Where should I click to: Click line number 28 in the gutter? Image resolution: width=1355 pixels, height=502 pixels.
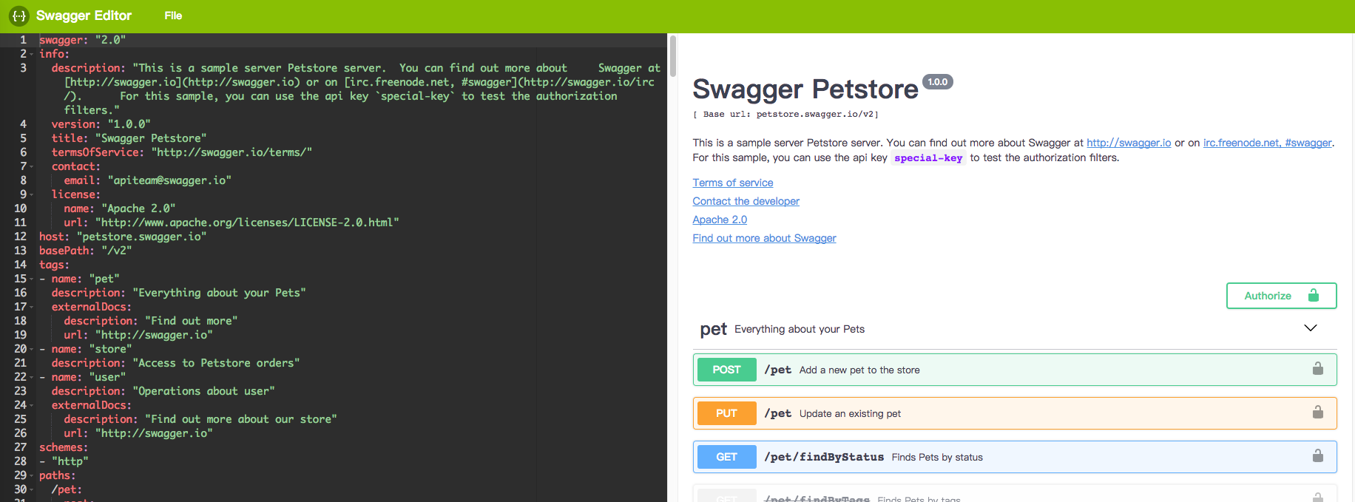(x=20, y=461)
